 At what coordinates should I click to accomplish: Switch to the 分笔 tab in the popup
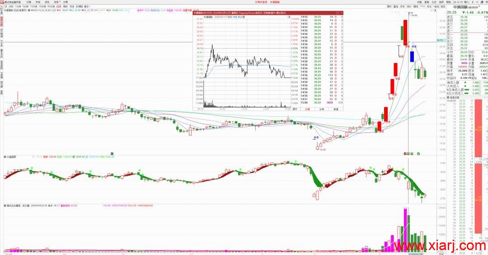pos(308,109)
